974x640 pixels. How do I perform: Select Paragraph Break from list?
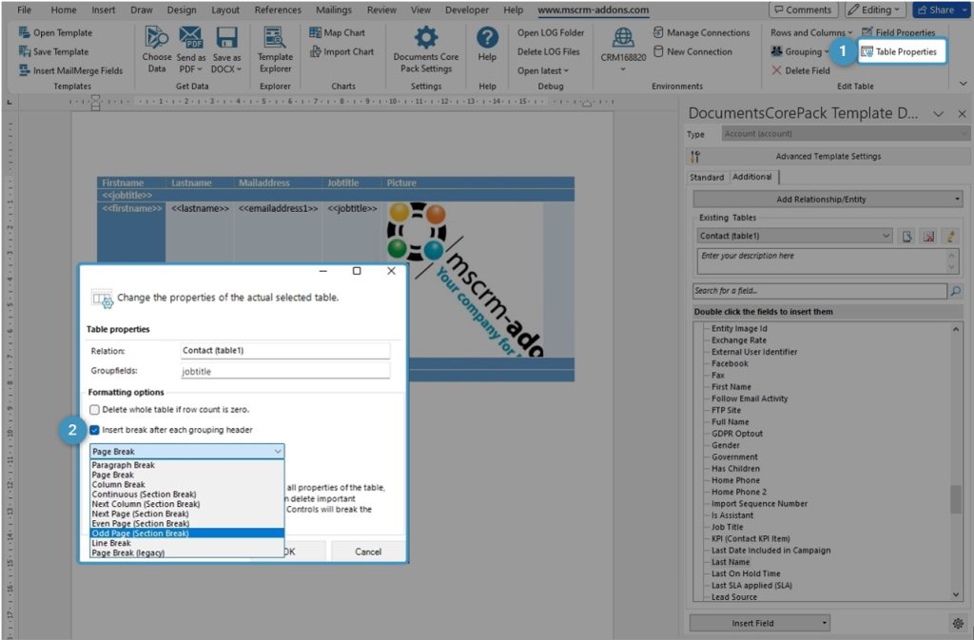pyautogui.click(x=187, y=465)
